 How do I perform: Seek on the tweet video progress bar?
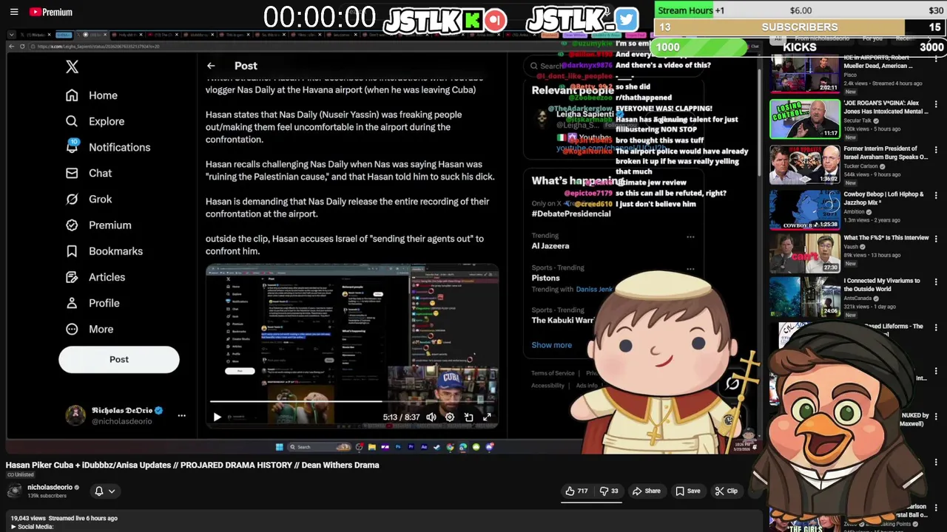pyautogui.click(x=351, y=402)
